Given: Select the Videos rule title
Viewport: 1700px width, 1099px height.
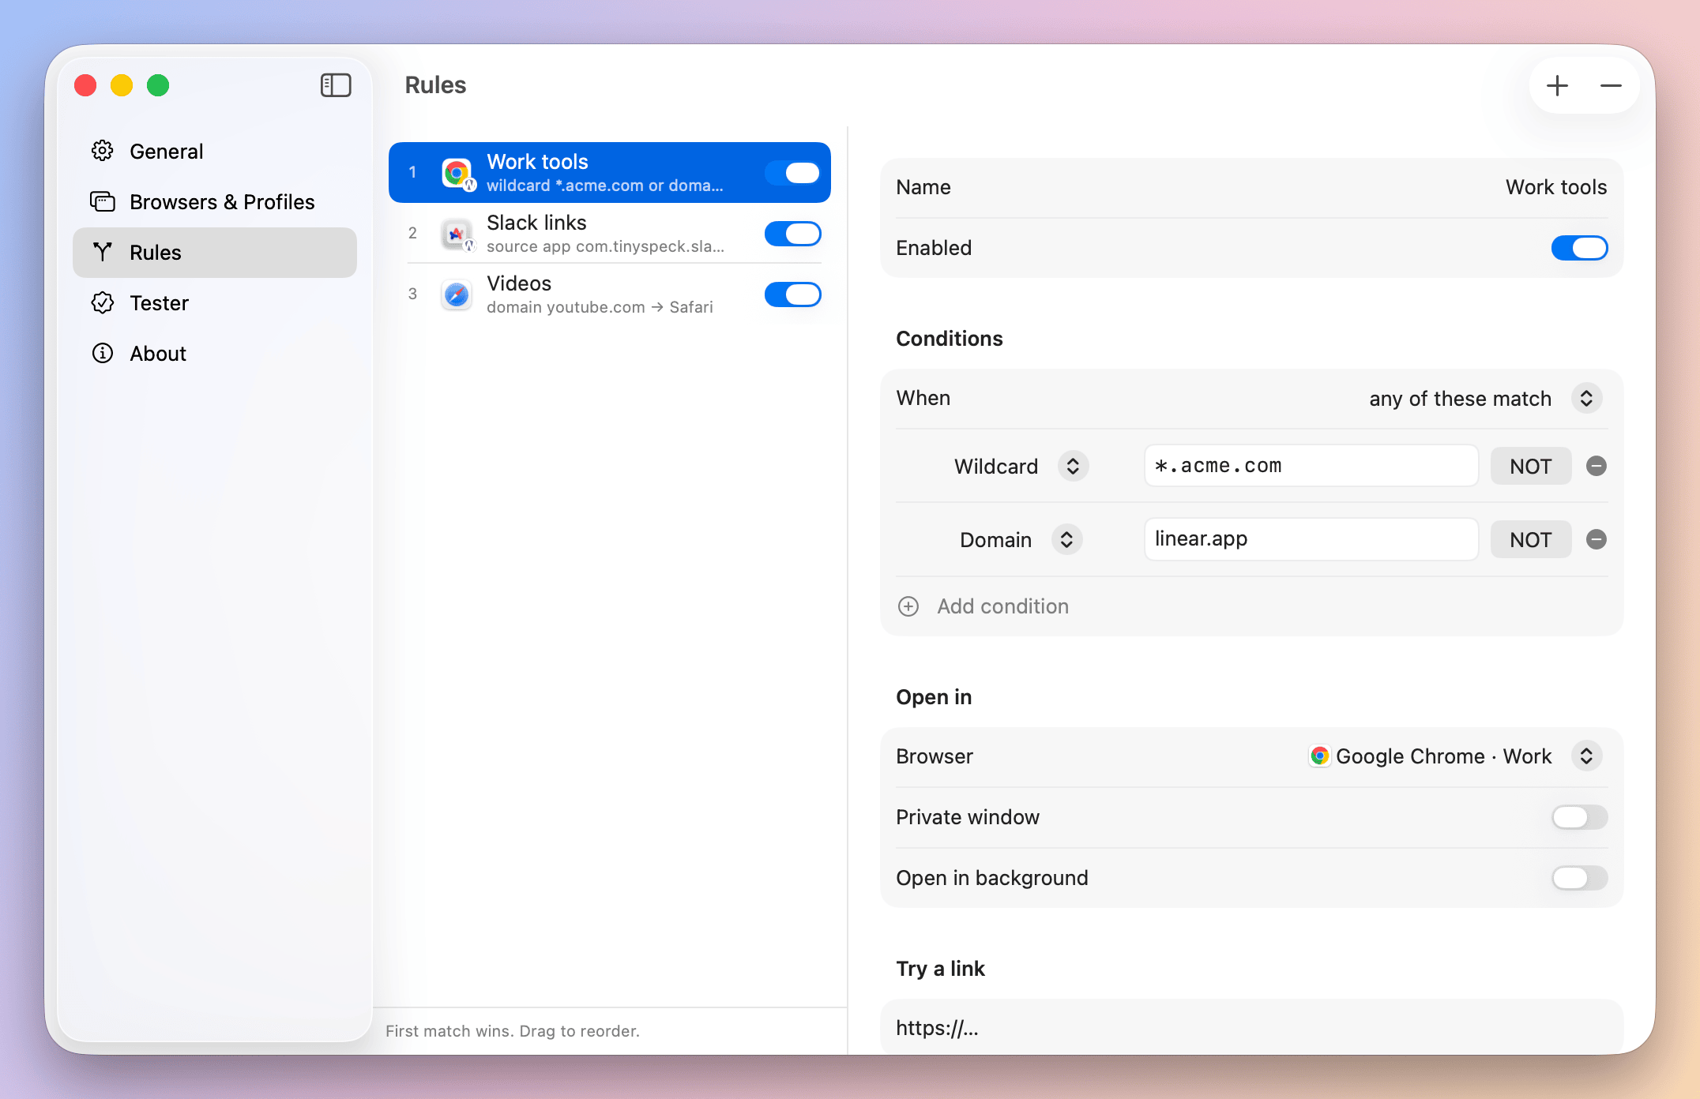Looking at the screenshot, I should pyautogui.click(x=519, y=283).
